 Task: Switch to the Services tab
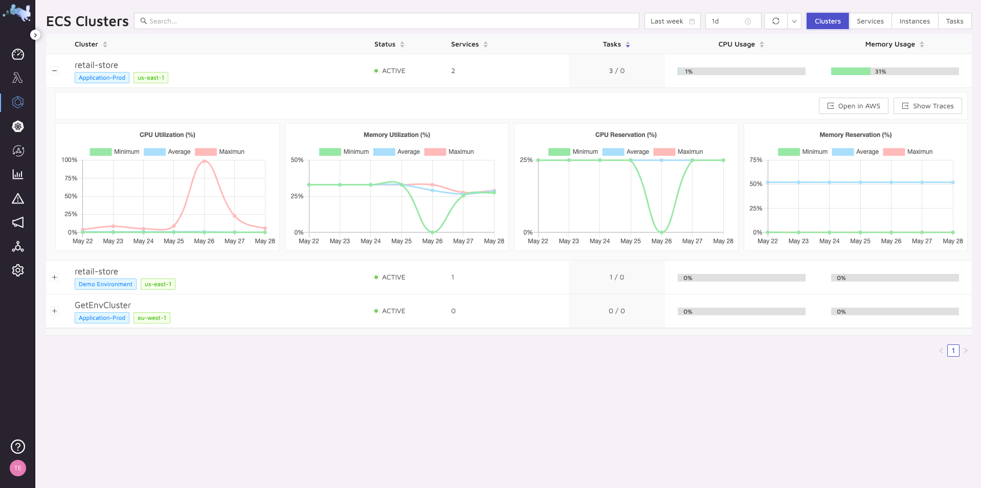pos(870,21)
